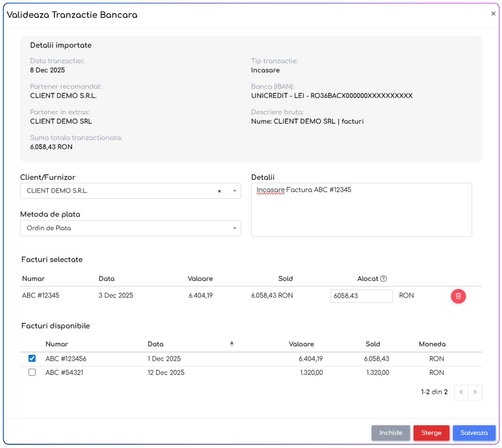Click inside the Detalii text area
Image resolution: width=502 pixels, height=448 pixels.
click(361, 213)
